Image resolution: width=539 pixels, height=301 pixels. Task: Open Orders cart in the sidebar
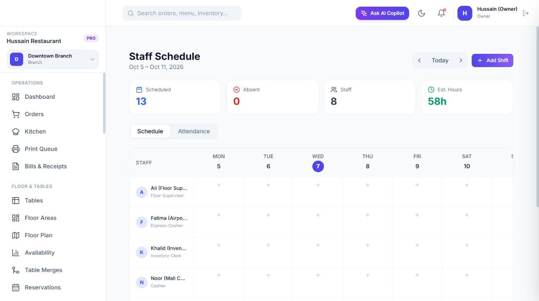53,114
